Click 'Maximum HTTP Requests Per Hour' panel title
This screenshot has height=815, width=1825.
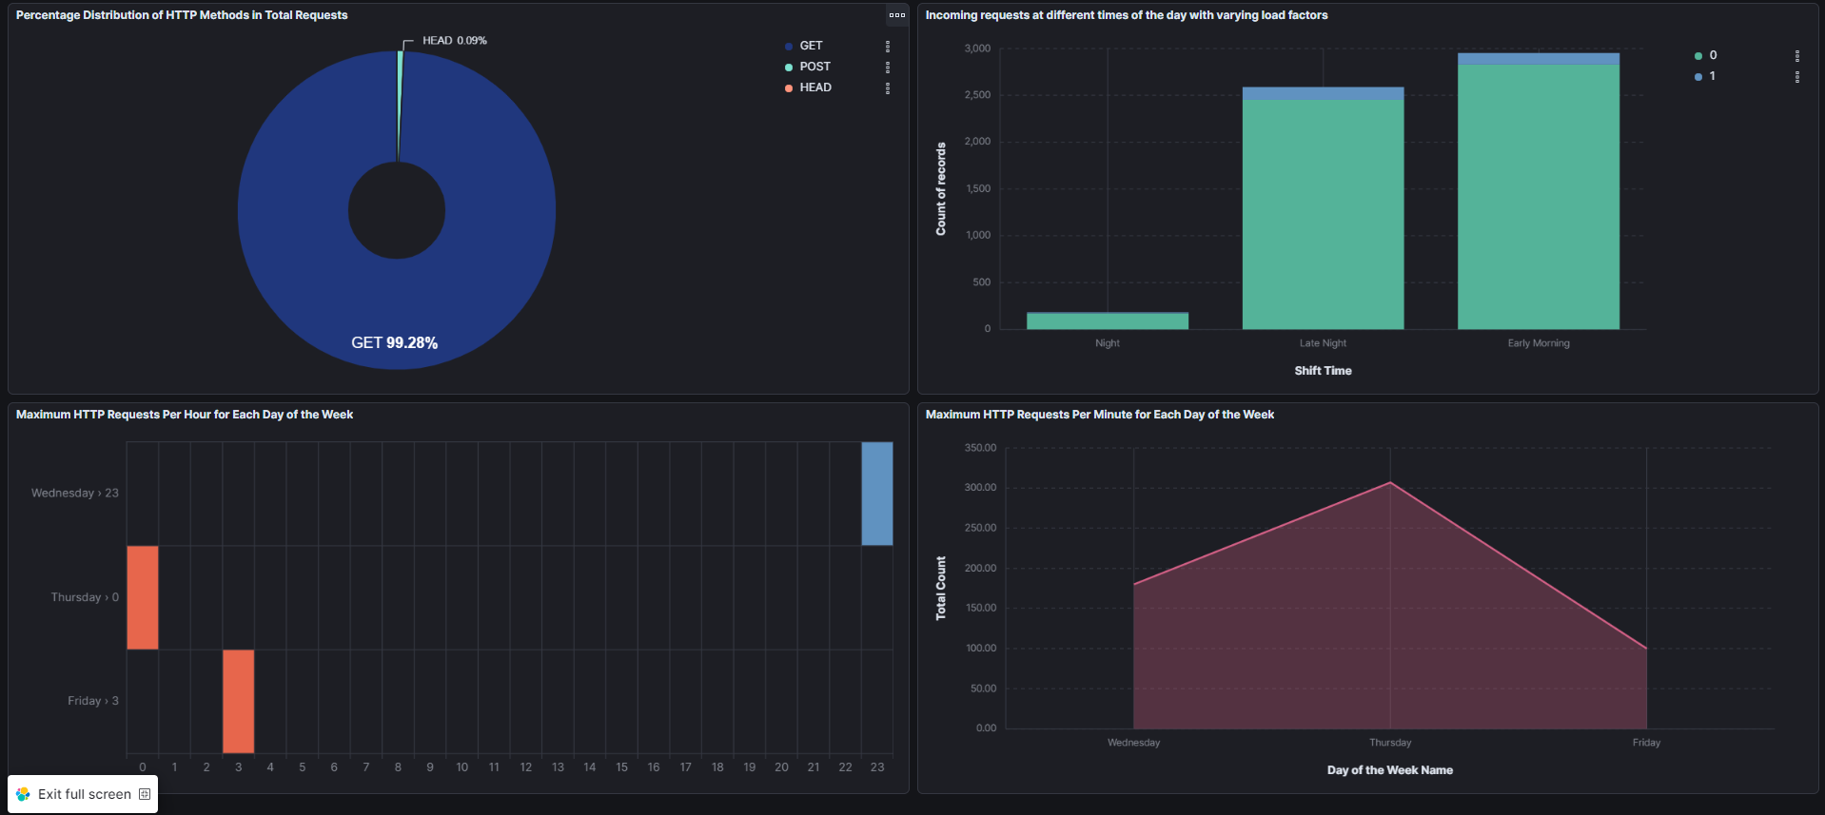tap(185, 415)
